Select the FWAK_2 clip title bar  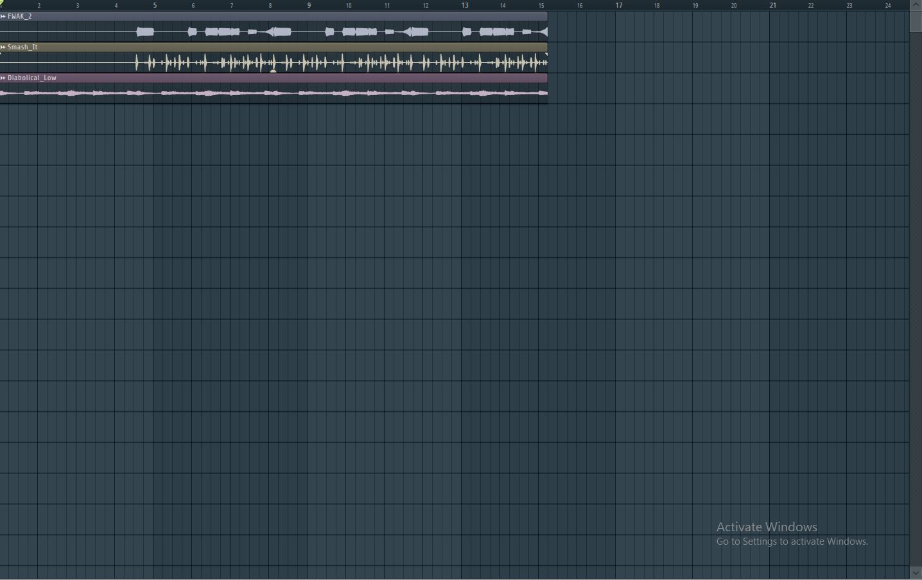tap(274, 16)
